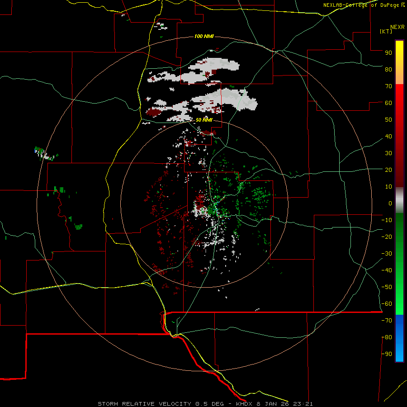407x407 pixels.
Task: Click the -70 value on the velocity scale
Action: [x=387, y=321]
